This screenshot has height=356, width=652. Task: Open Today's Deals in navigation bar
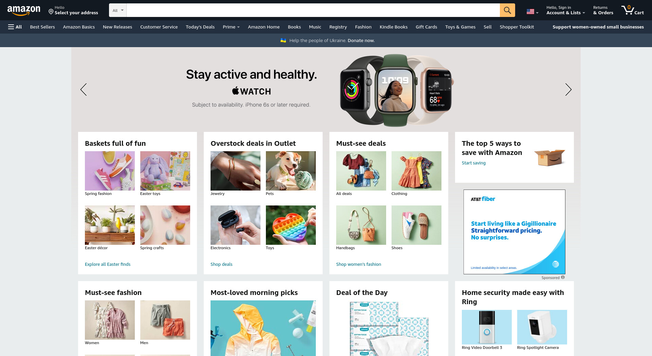point(200,27)
